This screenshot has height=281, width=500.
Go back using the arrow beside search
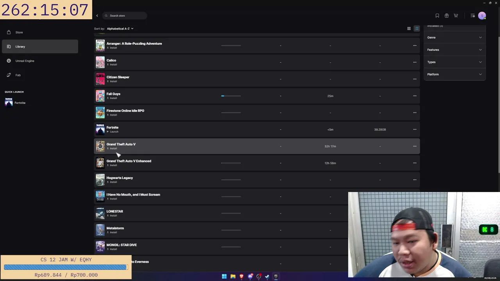tap(97, 16)
